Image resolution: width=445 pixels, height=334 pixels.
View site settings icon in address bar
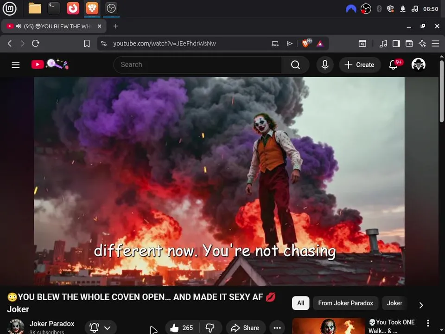pyautogui.click(x=104, y=44)
